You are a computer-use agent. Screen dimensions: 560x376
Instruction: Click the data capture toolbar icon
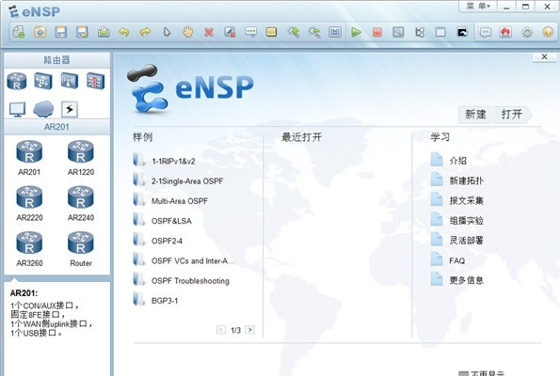click(398, 32)
